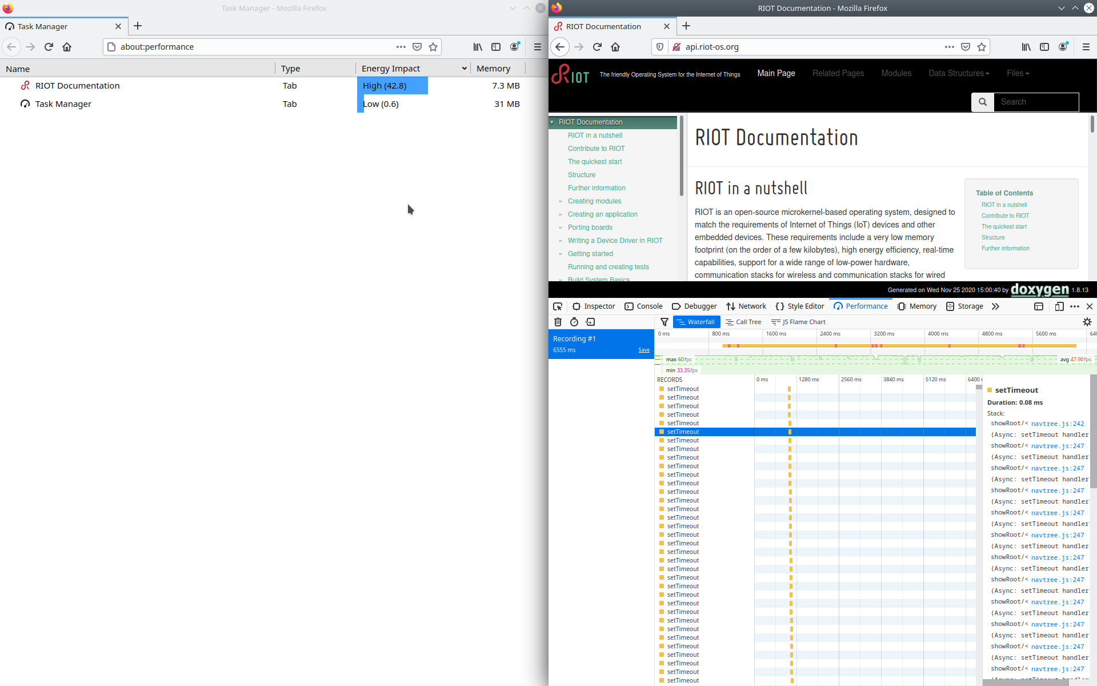
Task: Sort by the Energy Impact column
Action: (414, 69)
